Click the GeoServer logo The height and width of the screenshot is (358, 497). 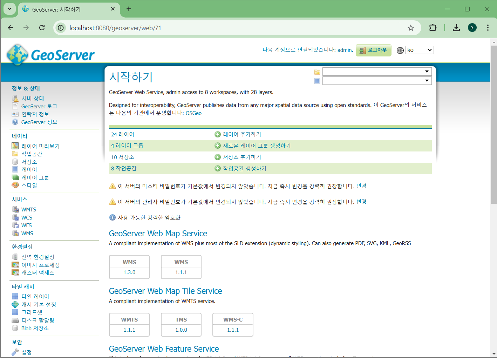(51, 54)
